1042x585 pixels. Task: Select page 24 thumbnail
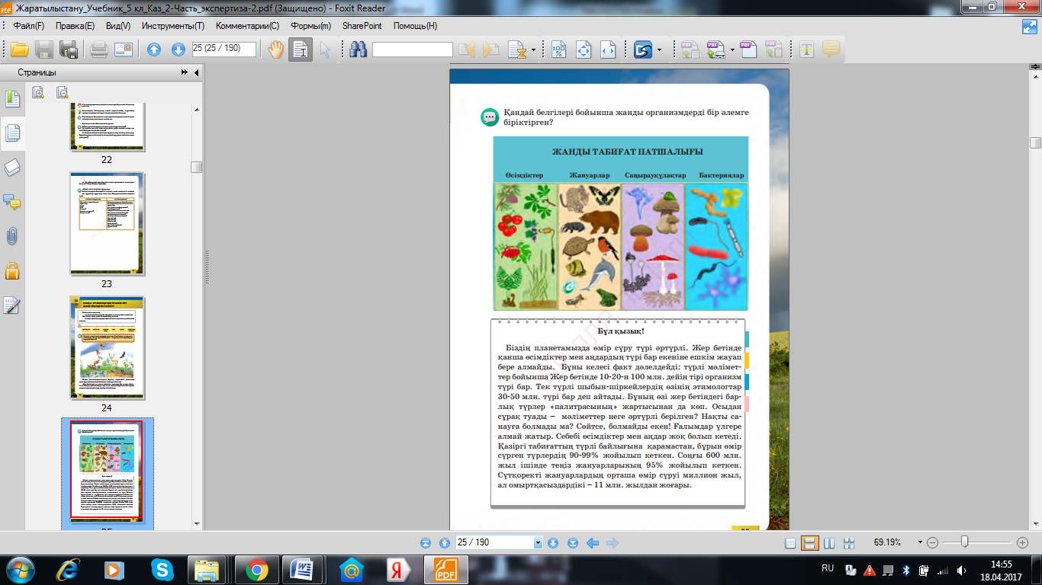click(107, 347)
